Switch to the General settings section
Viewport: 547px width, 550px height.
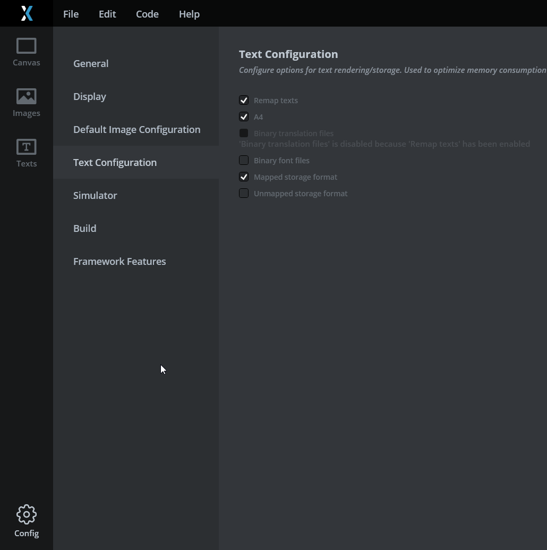pos(91,63)
